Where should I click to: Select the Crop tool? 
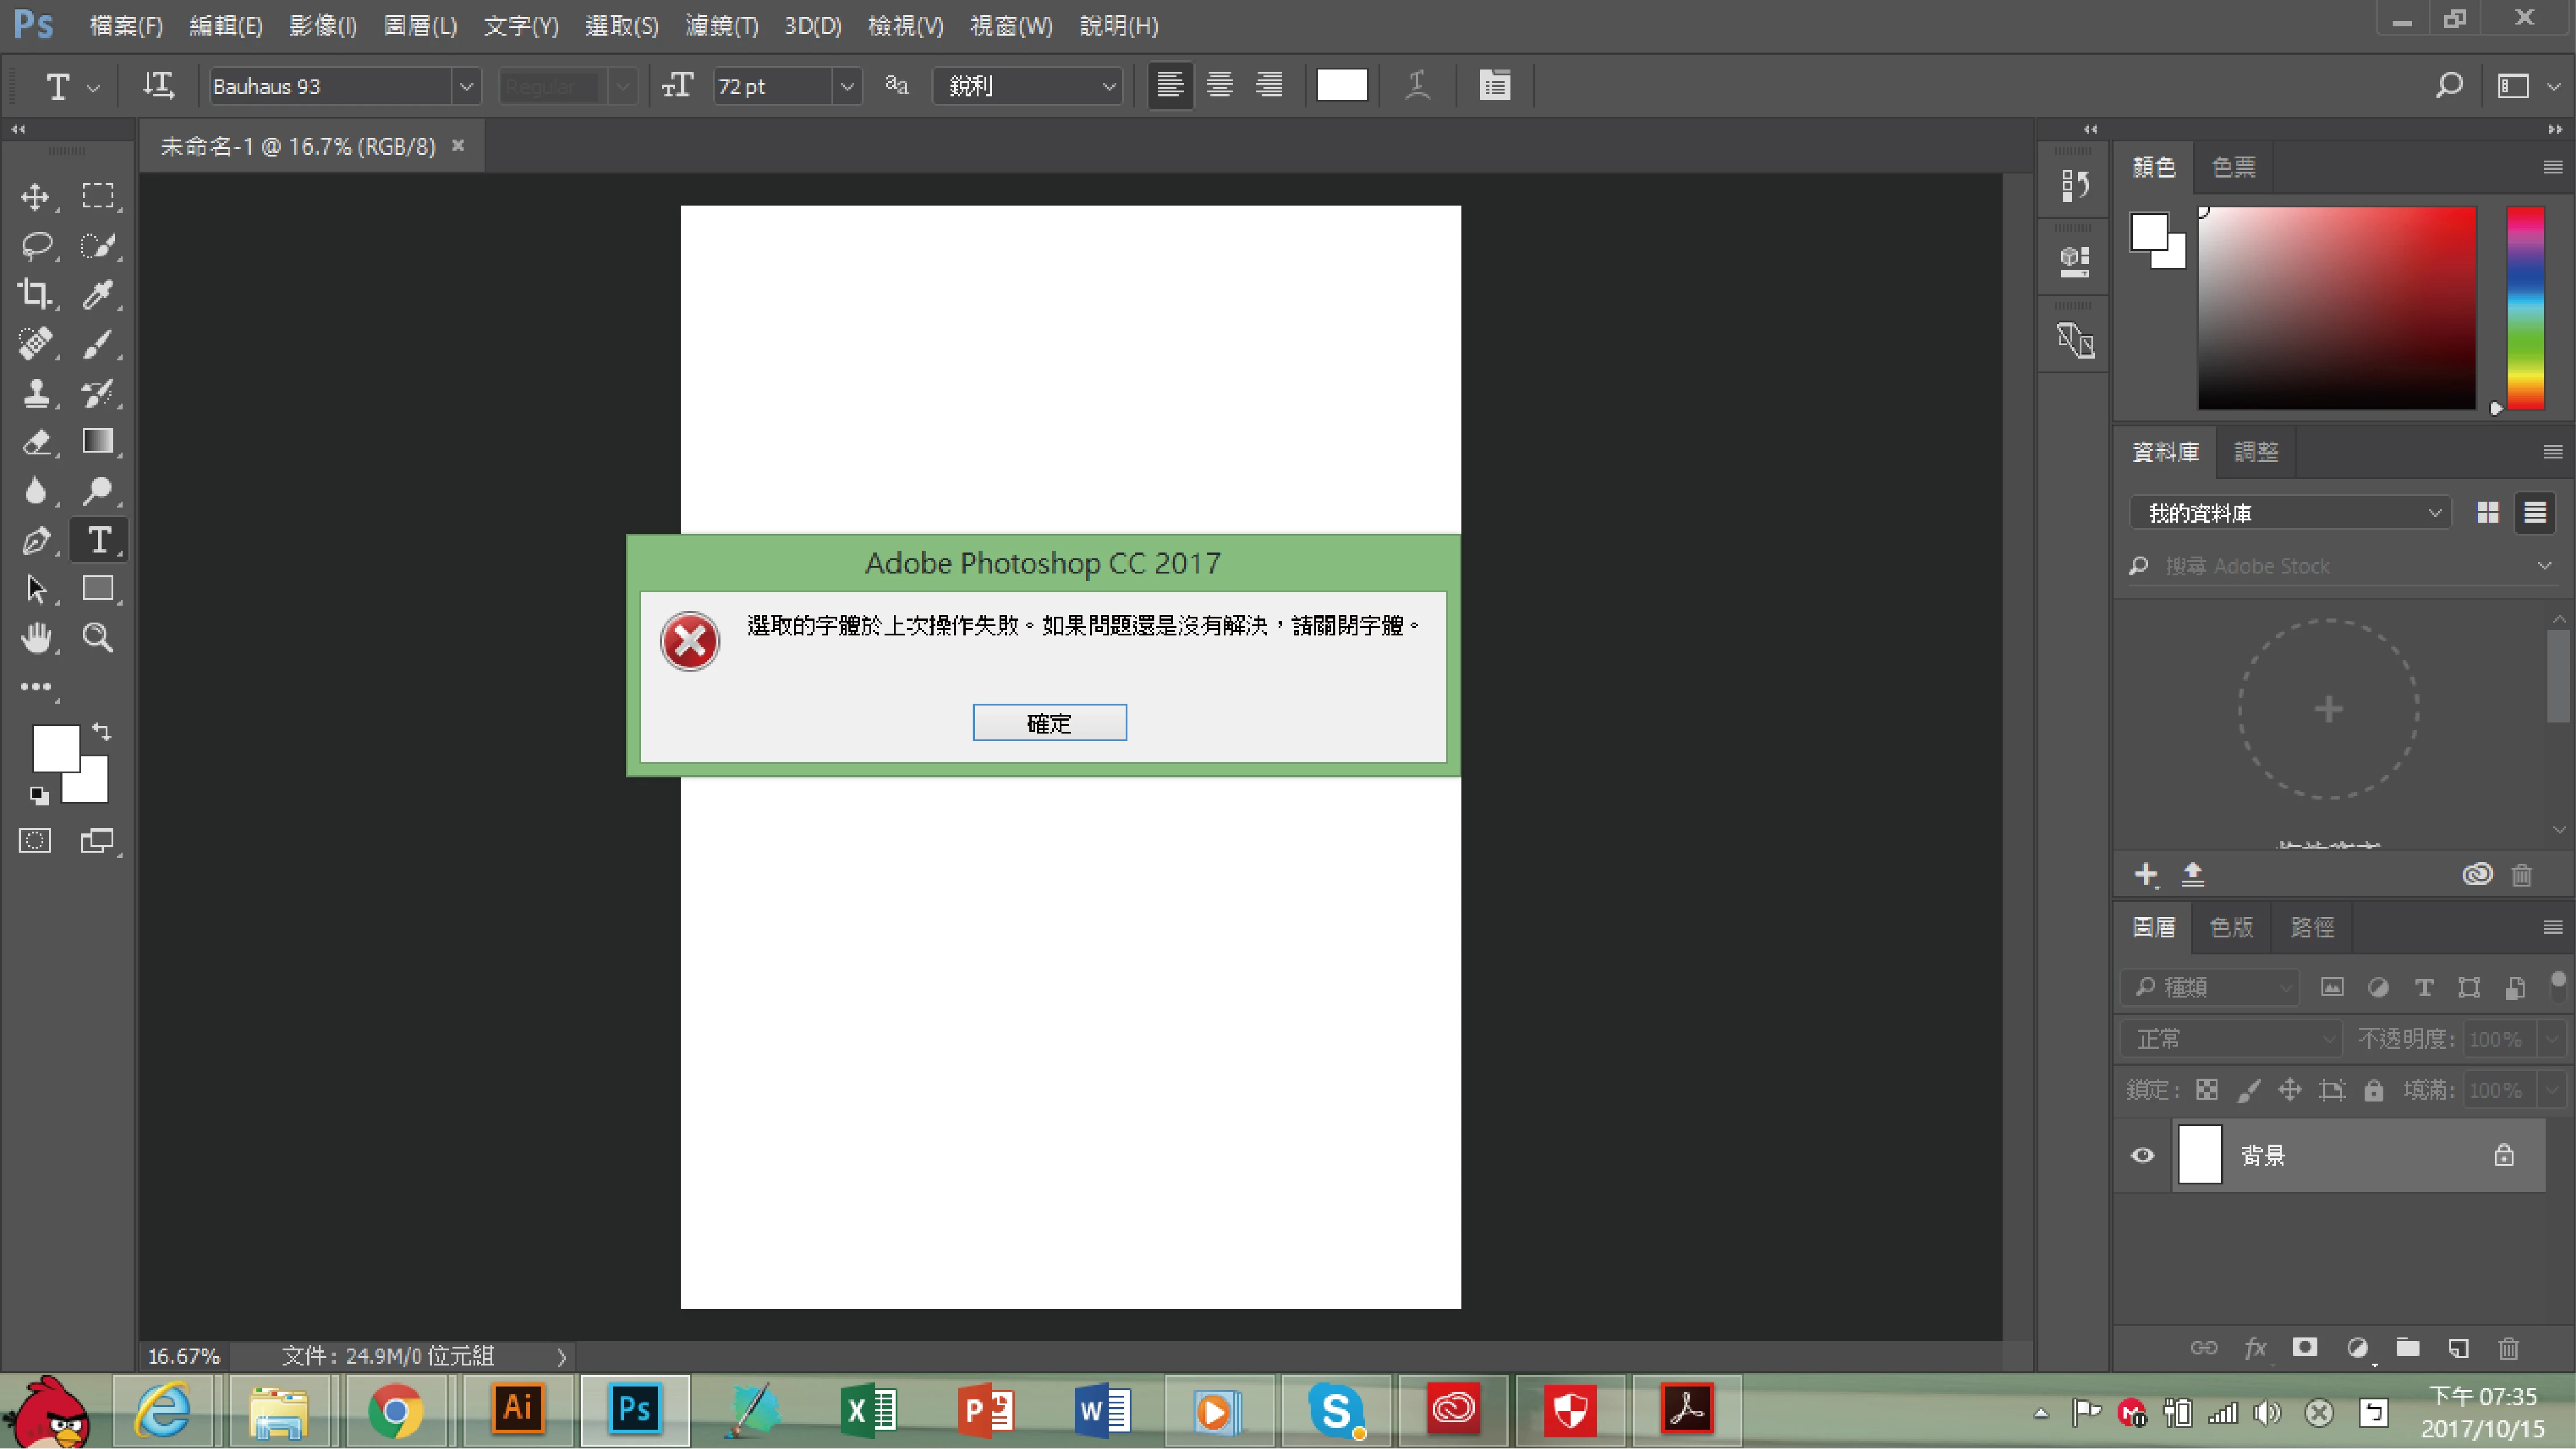(x=35, y=294)
